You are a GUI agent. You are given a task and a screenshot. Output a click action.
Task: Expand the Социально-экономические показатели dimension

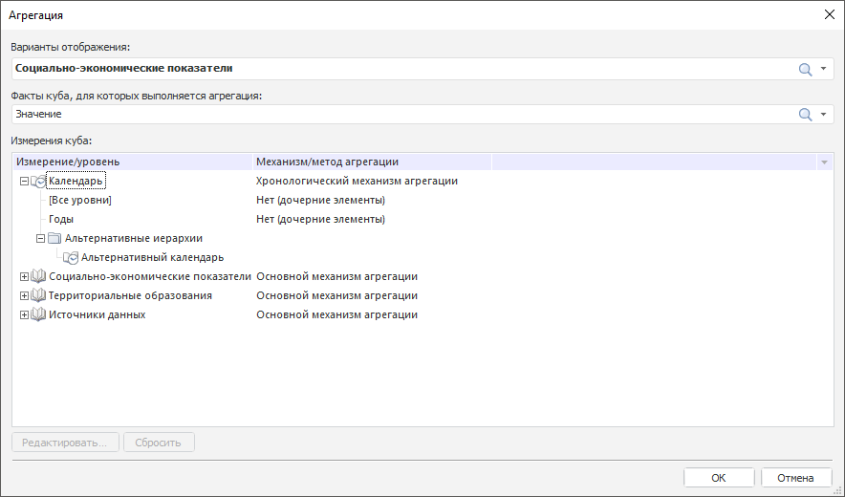coord(25,276)
